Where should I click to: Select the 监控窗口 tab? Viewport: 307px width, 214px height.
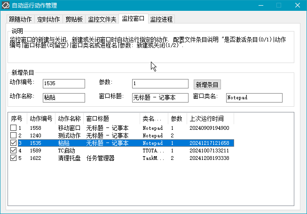pyautogui.click(x=134, y=19)
